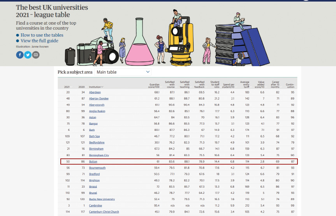Viewport: 336px width, 216px height.
Task: Open the Birmingham City link
Action: [x=99, y=155]
